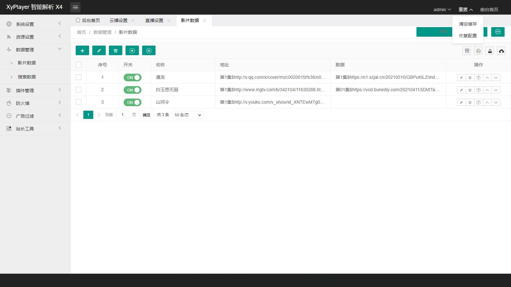Delete the 遇龙 row with trash icon
Screen dimensions: 511x287
click(x=470, y=77)
